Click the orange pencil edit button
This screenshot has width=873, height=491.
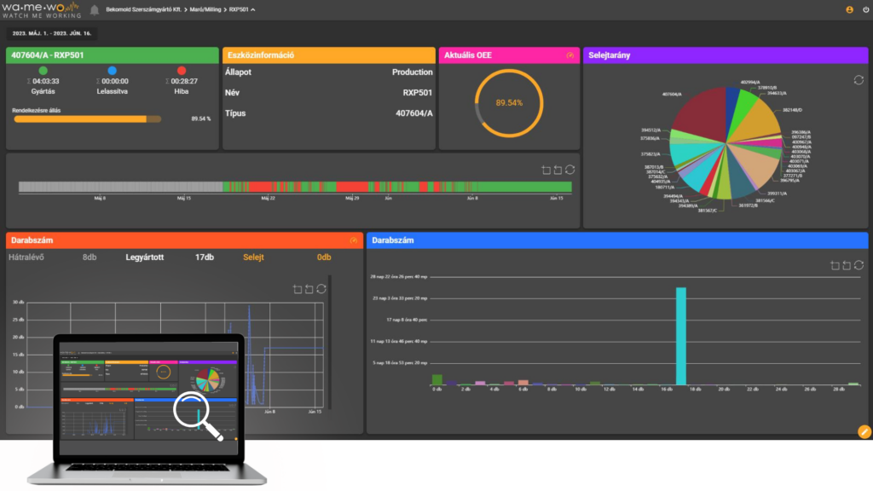pyautogui.click(x=864, y=431)
